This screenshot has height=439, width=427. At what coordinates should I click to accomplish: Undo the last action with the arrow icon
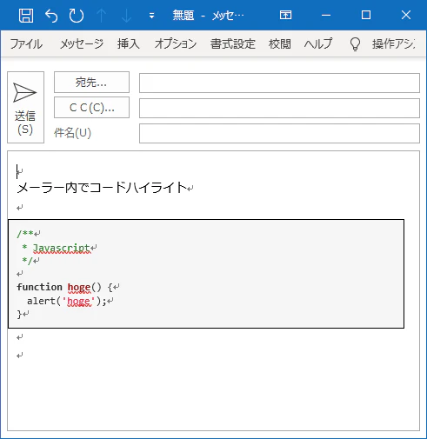pyautogui.click(x=51, y=16)
